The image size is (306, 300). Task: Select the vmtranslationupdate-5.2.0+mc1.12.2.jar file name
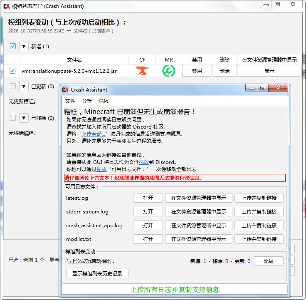coord(69,71)
